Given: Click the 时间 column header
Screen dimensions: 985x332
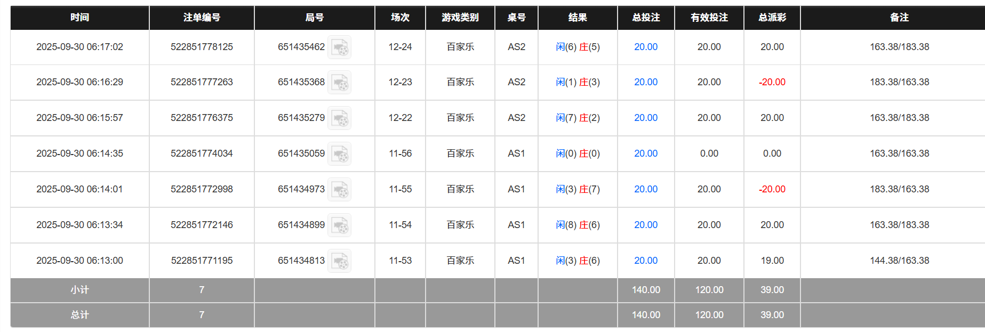Looking at the screenshot, I should click(x=79, y=18).
